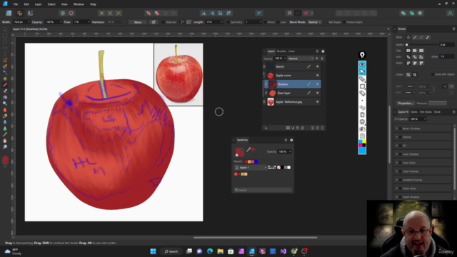Screen dimensions: 457x257
Task: Select the Paint Brush tool
Action: point(5,85)
